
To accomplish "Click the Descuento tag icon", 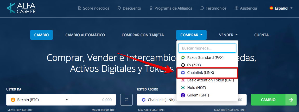I will tap(119, 8).
